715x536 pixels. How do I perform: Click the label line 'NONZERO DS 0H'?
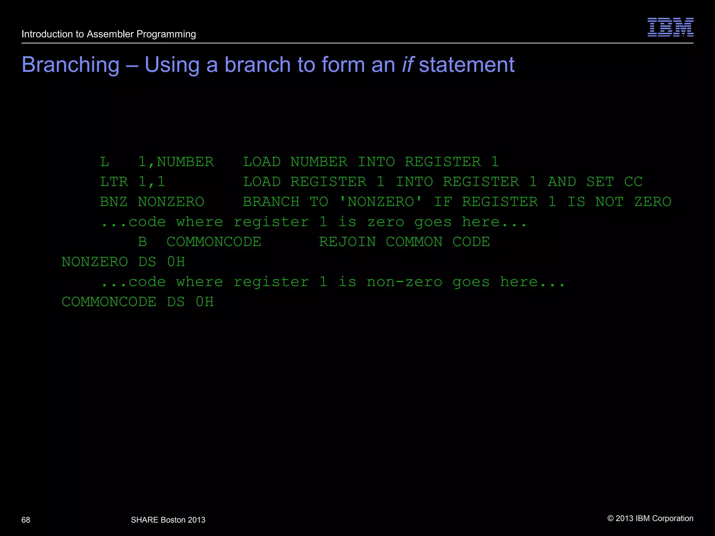point(123,262)
